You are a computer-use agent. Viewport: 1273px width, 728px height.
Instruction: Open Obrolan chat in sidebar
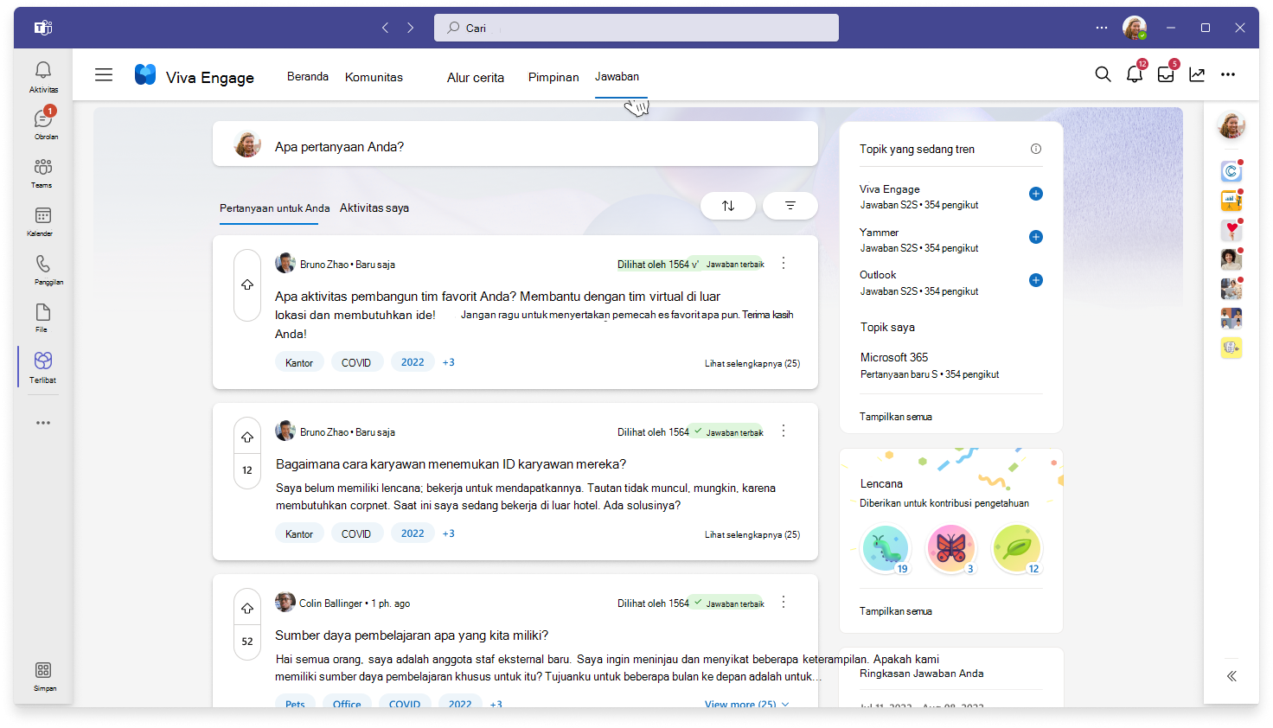point(43,124)
